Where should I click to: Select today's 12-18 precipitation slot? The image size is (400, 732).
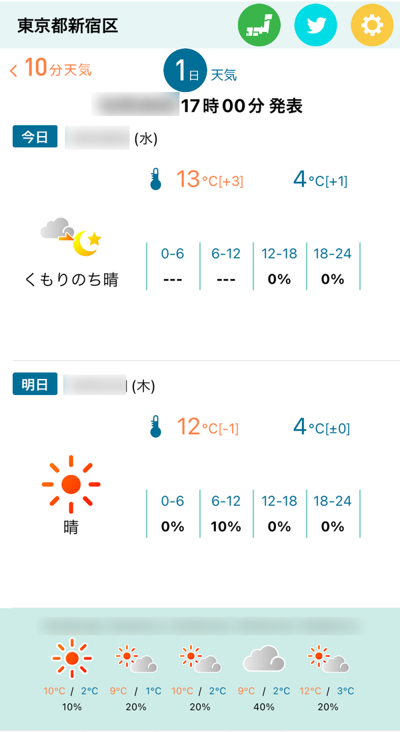pyautogui.click(x=279, y=266)
